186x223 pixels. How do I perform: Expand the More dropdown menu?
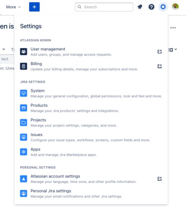(x=14, y=7)
